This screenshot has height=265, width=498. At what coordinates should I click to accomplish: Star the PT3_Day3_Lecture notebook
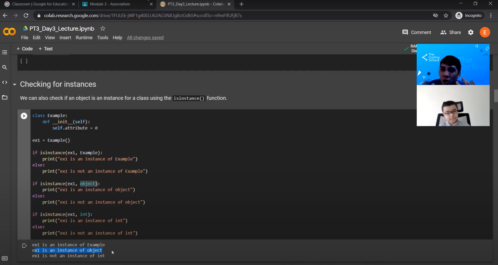pos(103,28)
